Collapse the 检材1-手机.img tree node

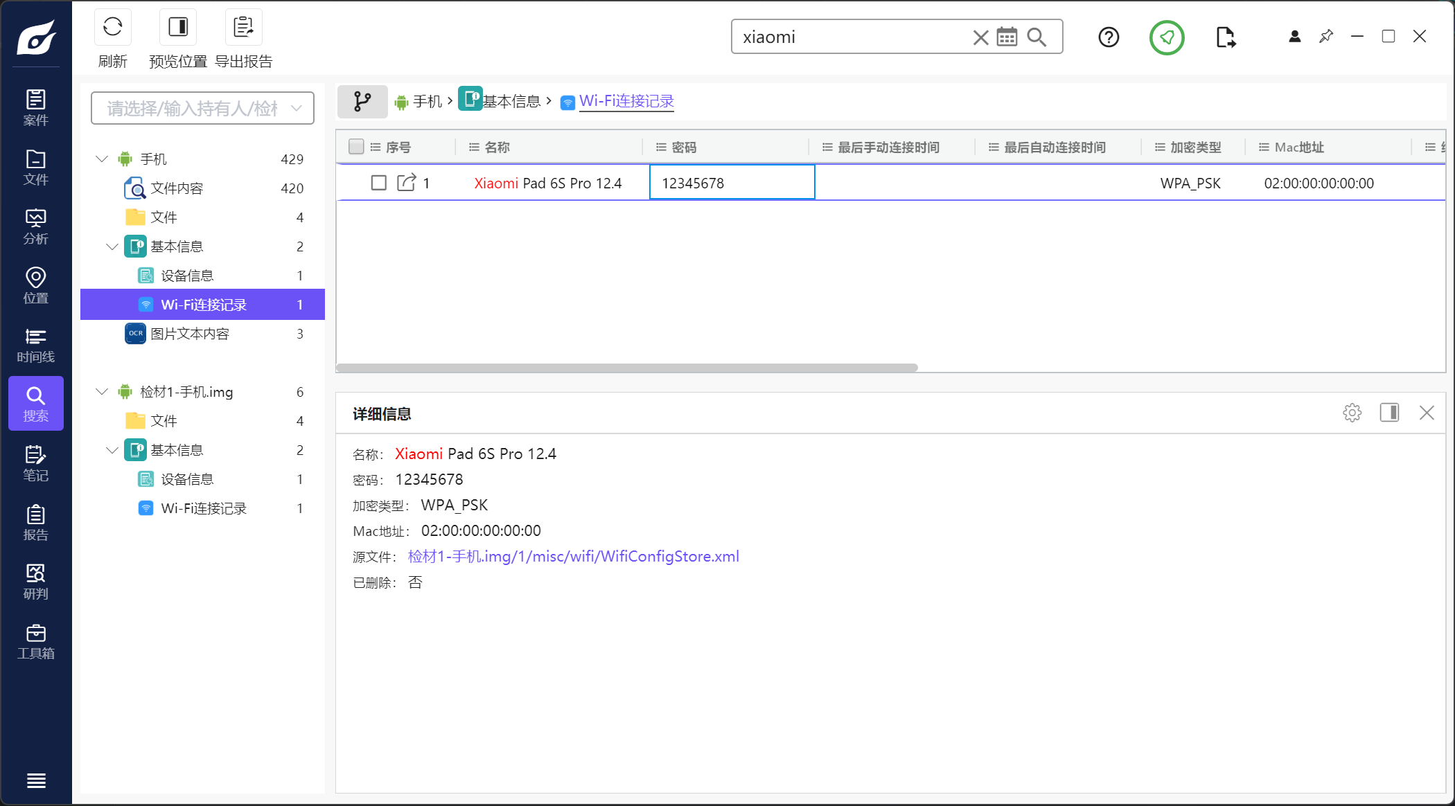pyautogui.click(x=102, y=392)
